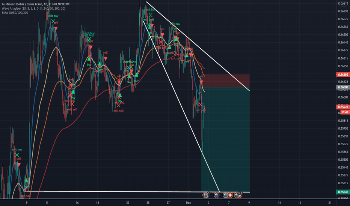
Task: Click the most recent sell triangle beside the red zone
Action: coord(201,82)
